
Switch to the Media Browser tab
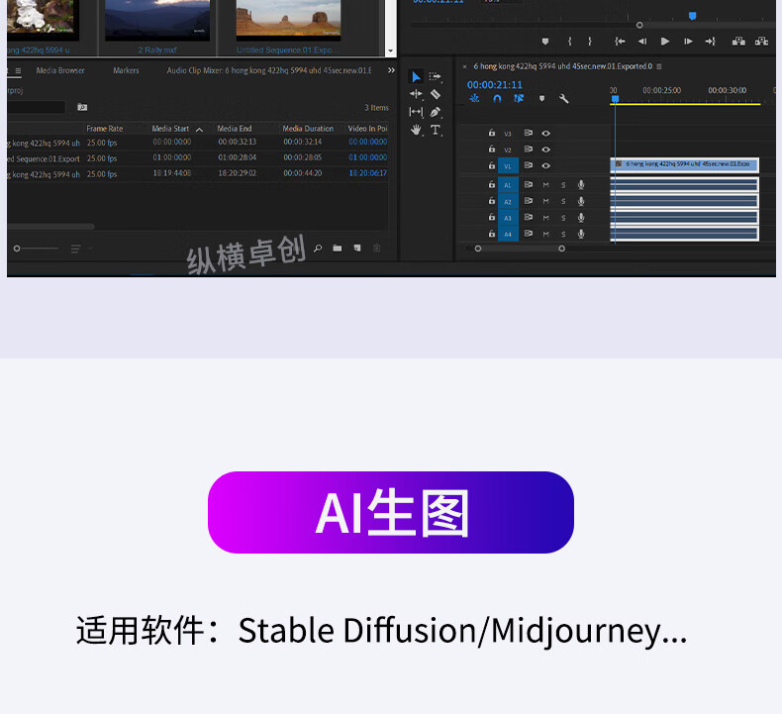(60, 70)
